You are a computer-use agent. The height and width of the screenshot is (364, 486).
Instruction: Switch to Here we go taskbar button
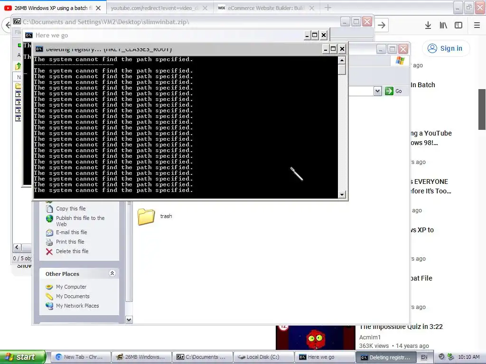point(324,357)
